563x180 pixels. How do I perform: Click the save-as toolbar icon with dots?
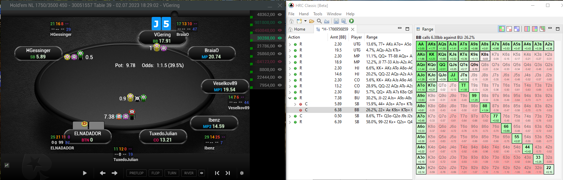click(x=344, y=21)
